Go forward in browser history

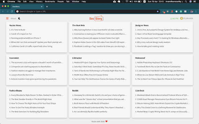point(7,11)
